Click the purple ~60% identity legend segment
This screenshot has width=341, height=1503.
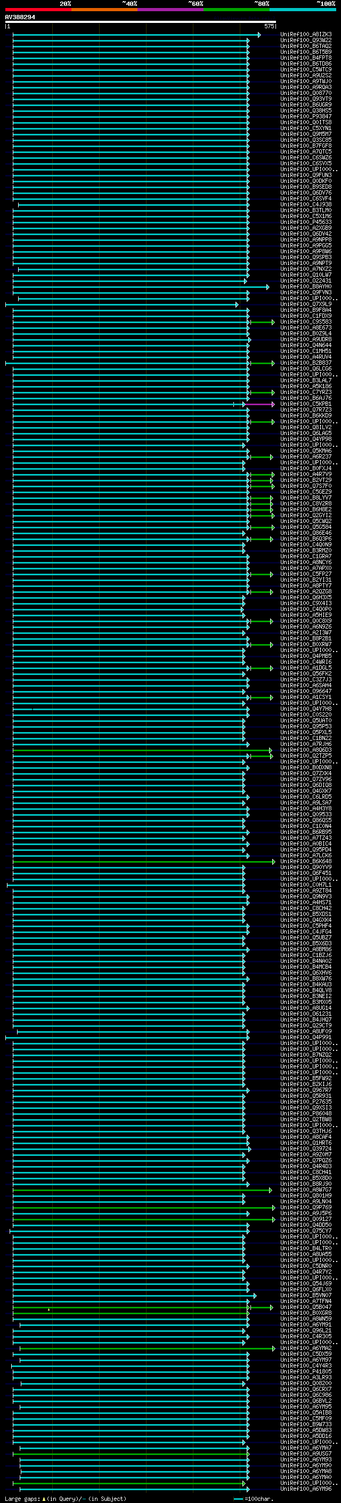pos(171,10)
